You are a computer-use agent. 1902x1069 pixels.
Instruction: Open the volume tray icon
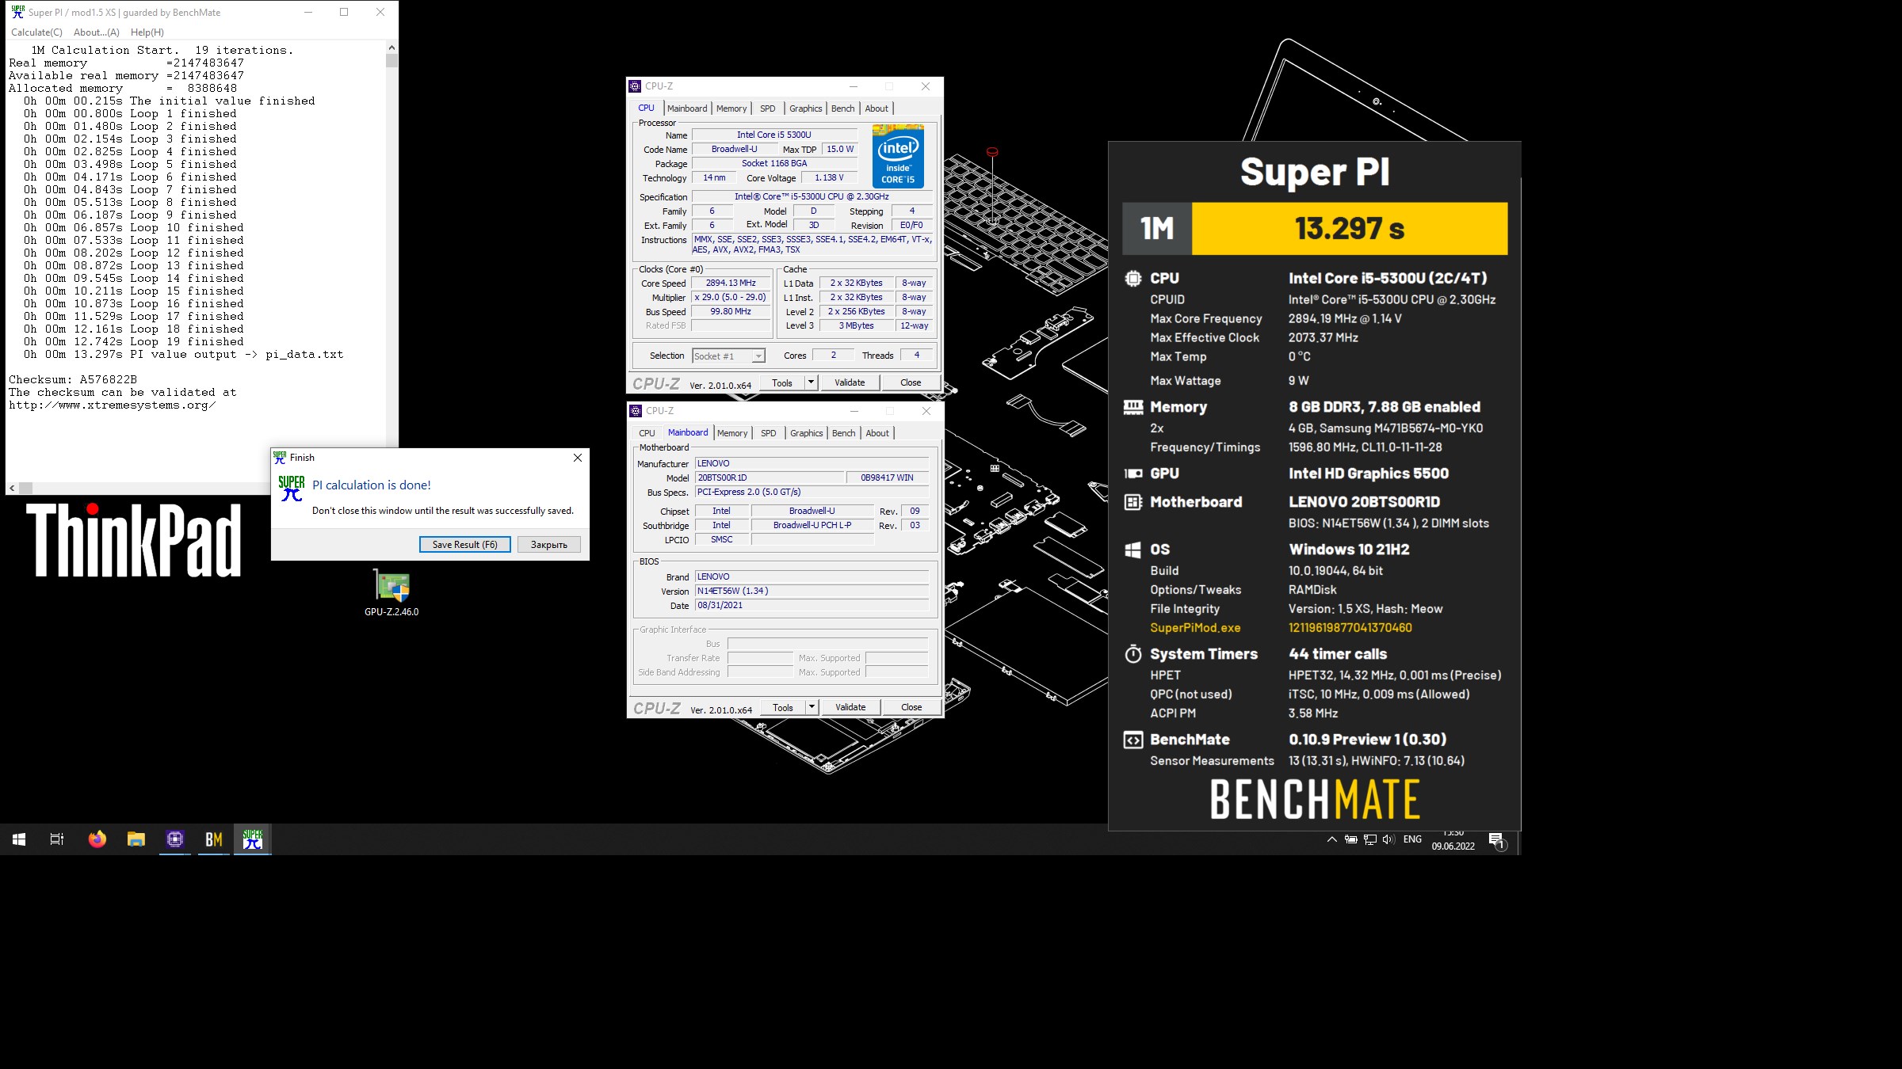click(1388, 839)
